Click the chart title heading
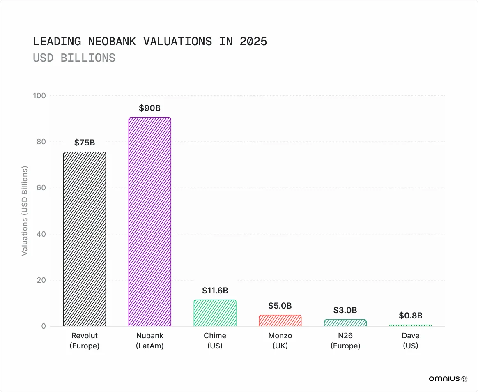This screenshot has width=478, height=392. [150, 42]
